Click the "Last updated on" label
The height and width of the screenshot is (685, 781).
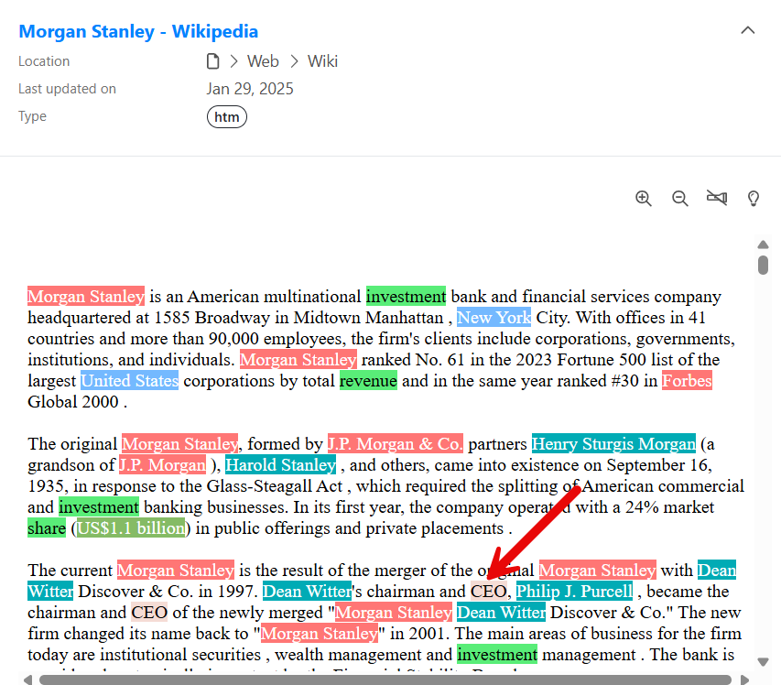[67, 89]
